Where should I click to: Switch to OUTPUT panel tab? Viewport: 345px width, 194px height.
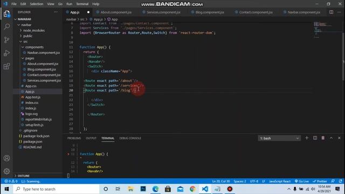click(91, 138)
